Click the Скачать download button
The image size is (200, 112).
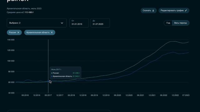tap(148, 11)
